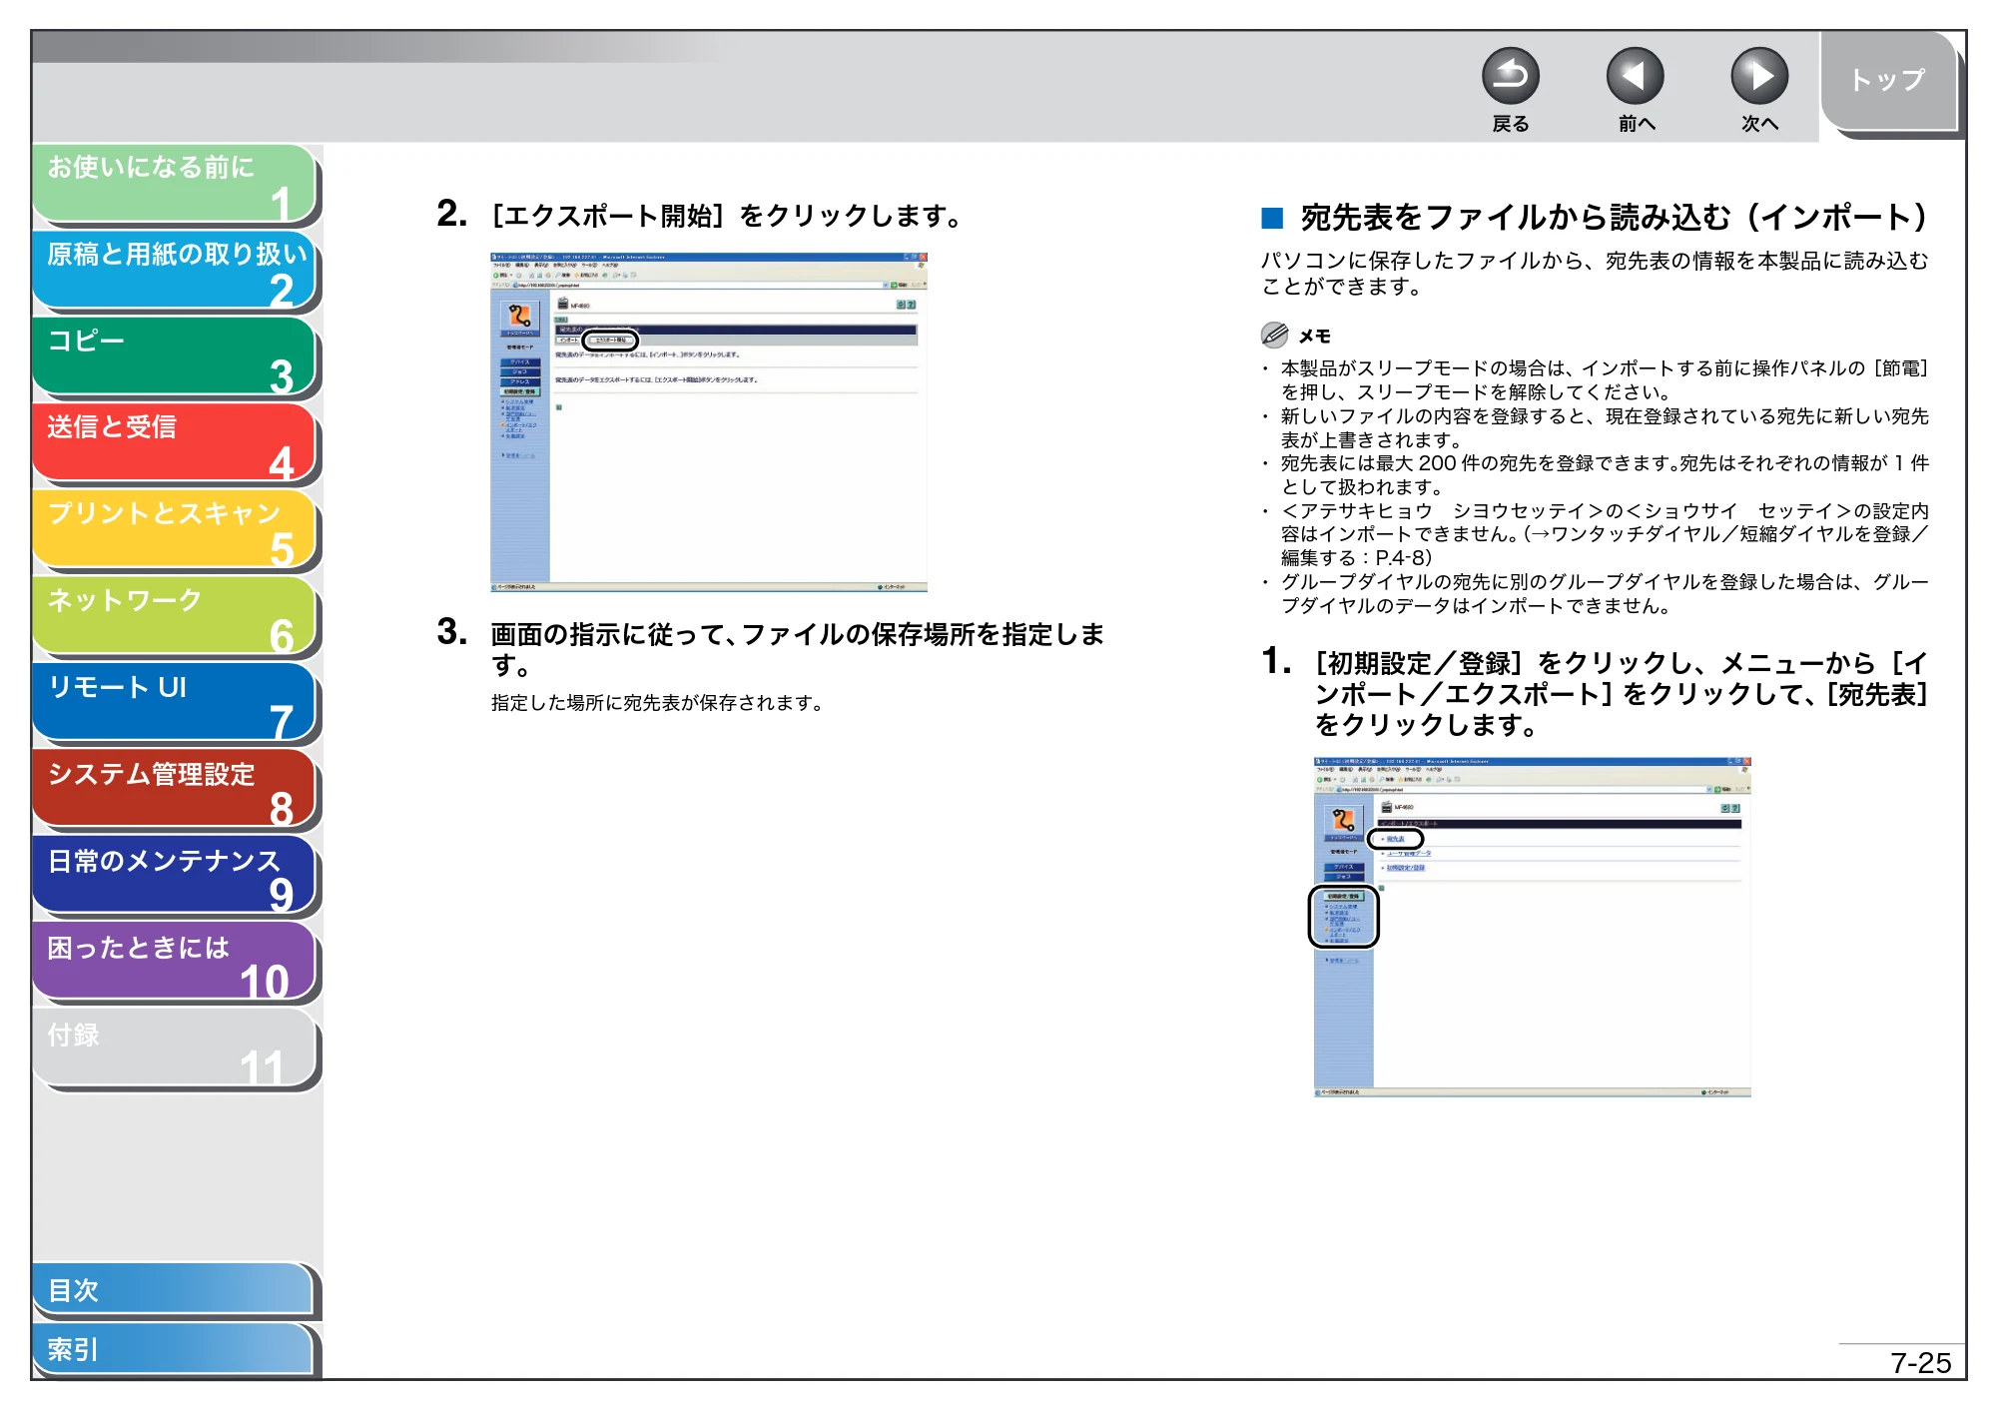
Task: Open chapter 11 付録 tab
Action: click(x=174, y=1050)
